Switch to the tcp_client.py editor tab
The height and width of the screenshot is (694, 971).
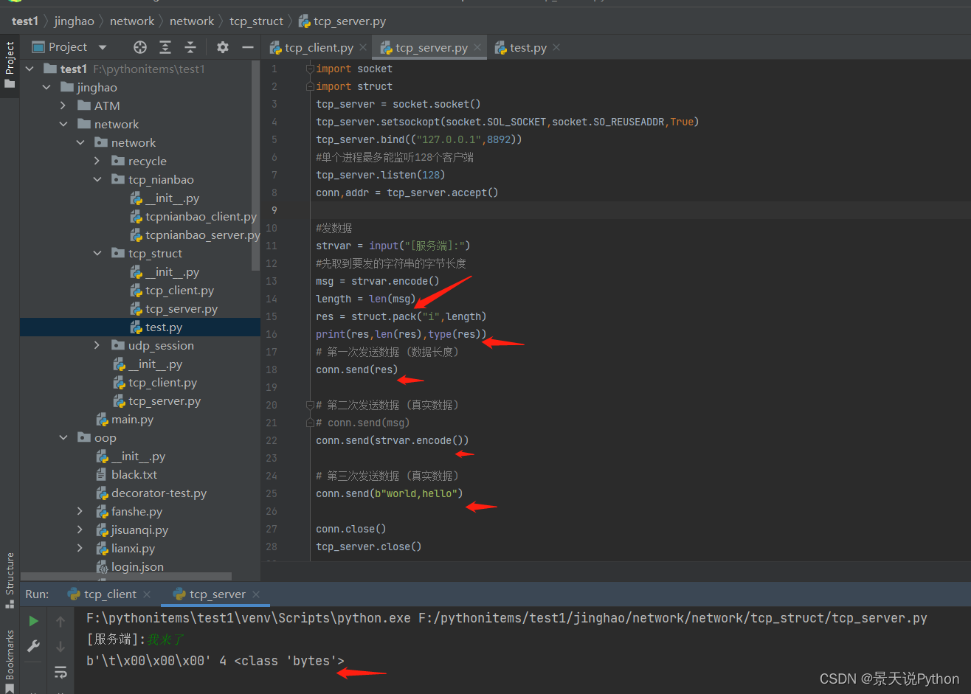(x=318, y=47)
